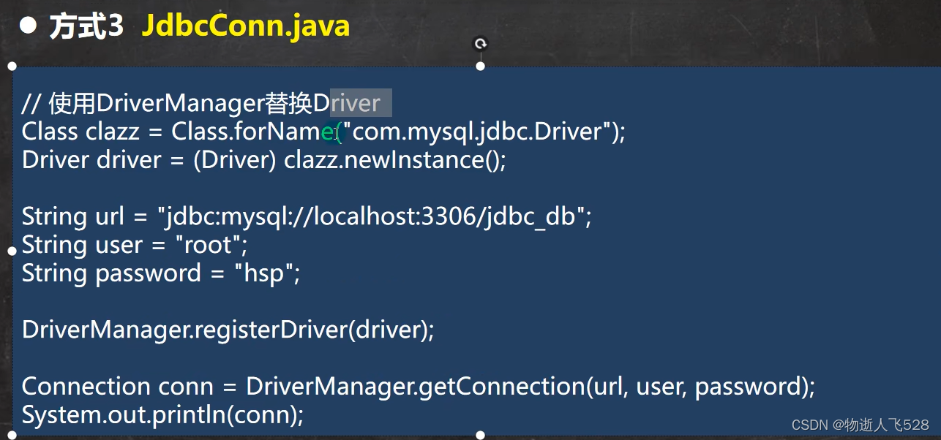
Task: Click the DriverManager.registerDriver line
Action: pos(227,330)
